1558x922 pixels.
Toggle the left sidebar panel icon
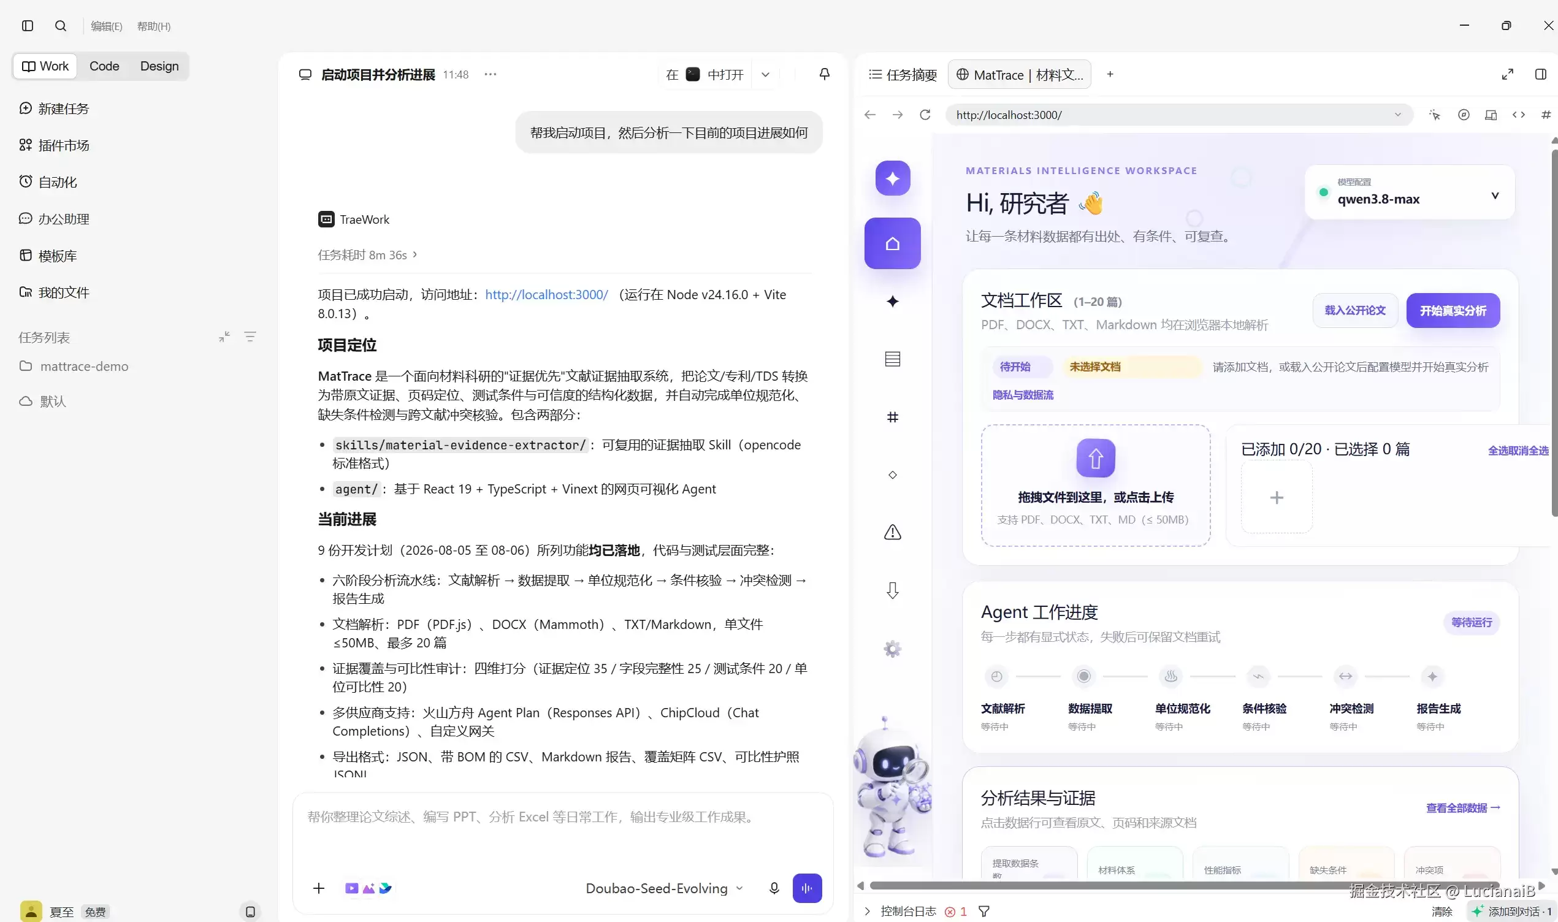pos(28,26)
